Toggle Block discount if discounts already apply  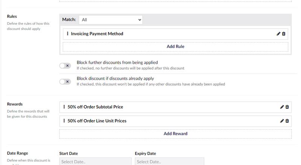pos(65,82)
